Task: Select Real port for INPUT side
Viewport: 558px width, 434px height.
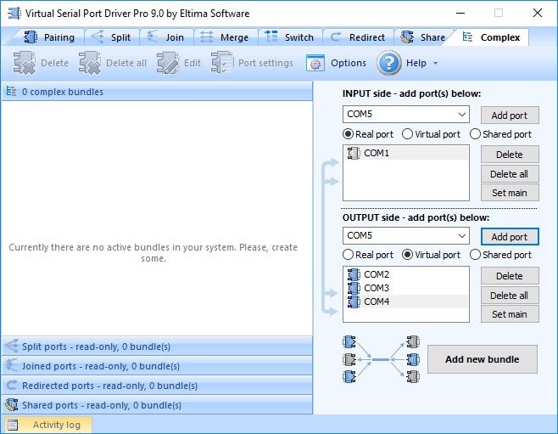Action: (368, 134)
